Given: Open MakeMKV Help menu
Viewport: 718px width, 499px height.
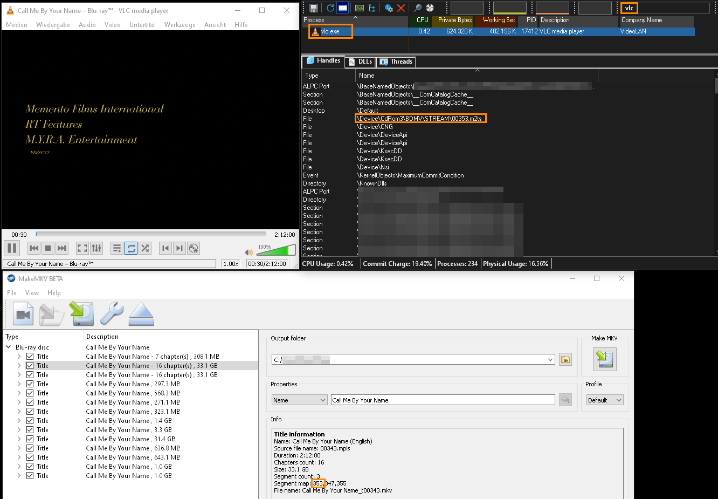Looking at the screenshot, I should [x=54, y=293].
